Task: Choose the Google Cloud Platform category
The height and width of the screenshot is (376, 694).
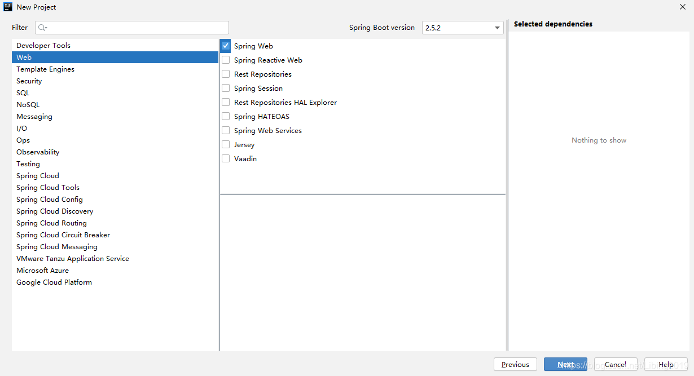Action: tap(115, 282)
